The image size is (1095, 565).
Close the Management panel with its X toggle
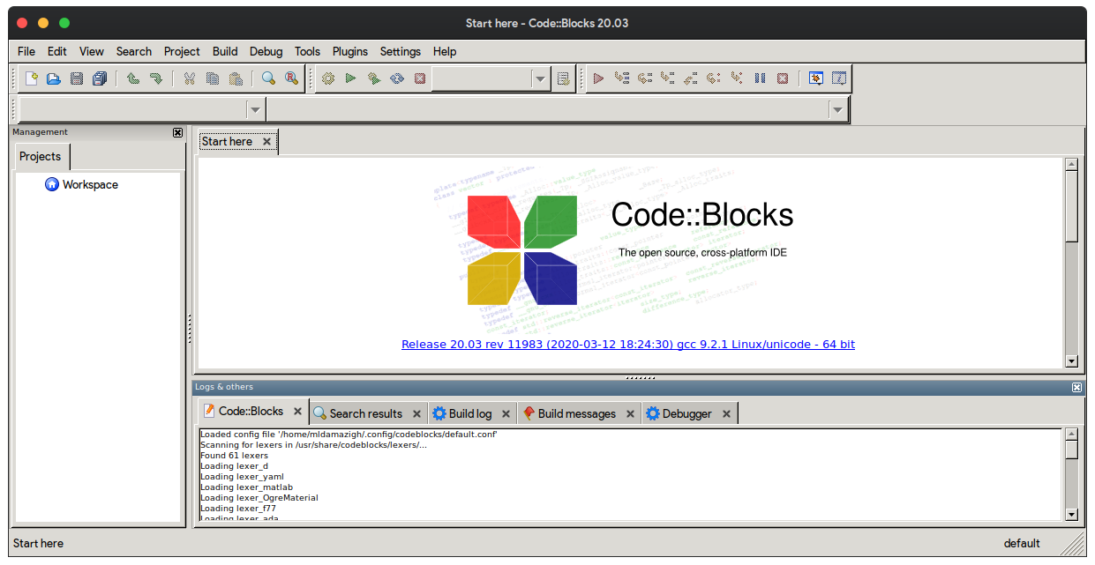tap(177, 132)
